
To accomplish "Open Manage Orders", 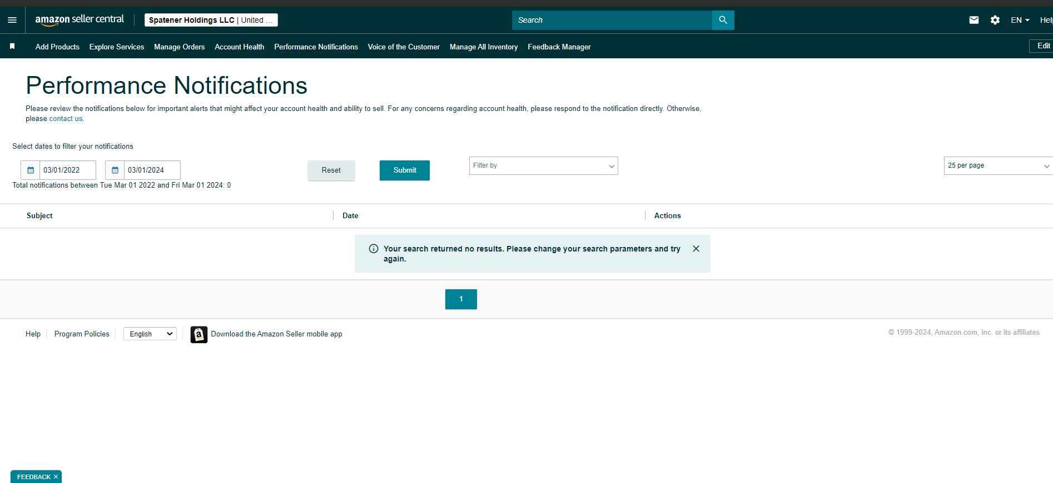I will point(180,47).
